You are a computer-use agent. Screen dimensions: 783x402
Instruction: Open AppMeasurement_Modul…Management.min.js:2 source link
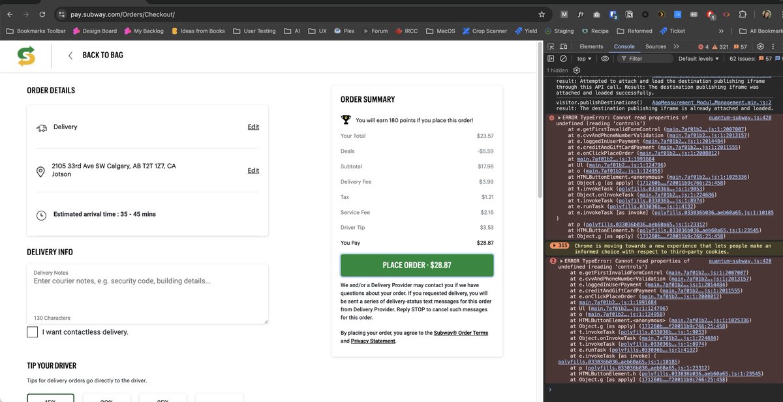(712, 102)
